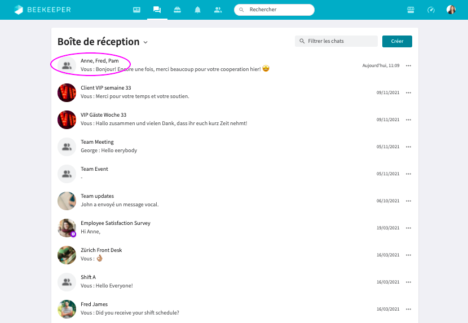This screenshot has height=323, width=468.
Task: Open the chats tab icon
Action: pyautogui.click(x=157, y=10)
